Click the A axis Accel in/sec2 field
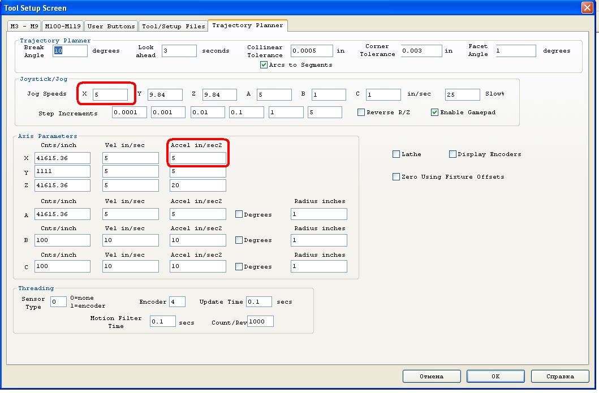This screenshot has height=393, width=599. coord(198,214)
